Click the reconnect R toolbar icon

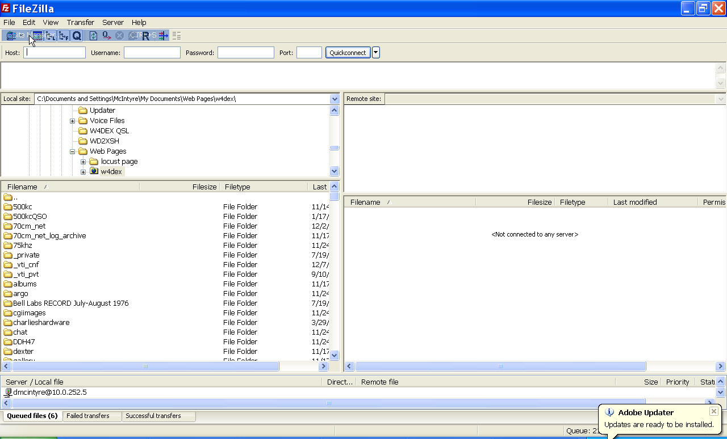[146, 36]
